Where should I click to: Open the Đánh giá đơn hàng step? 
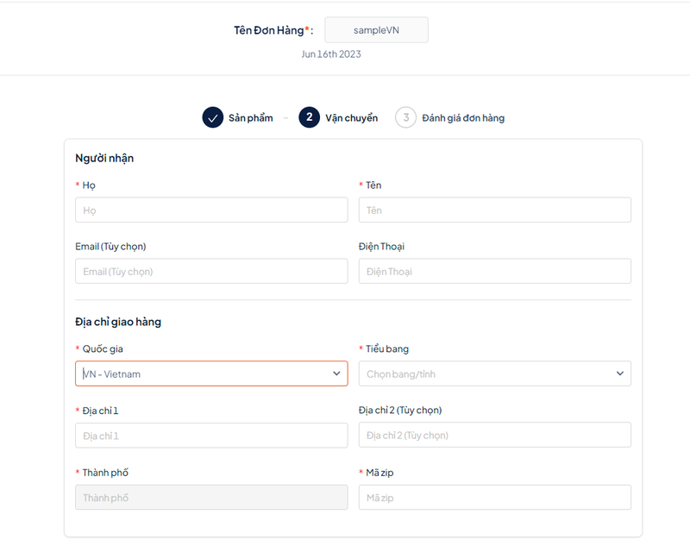click(x=463, y=118)
